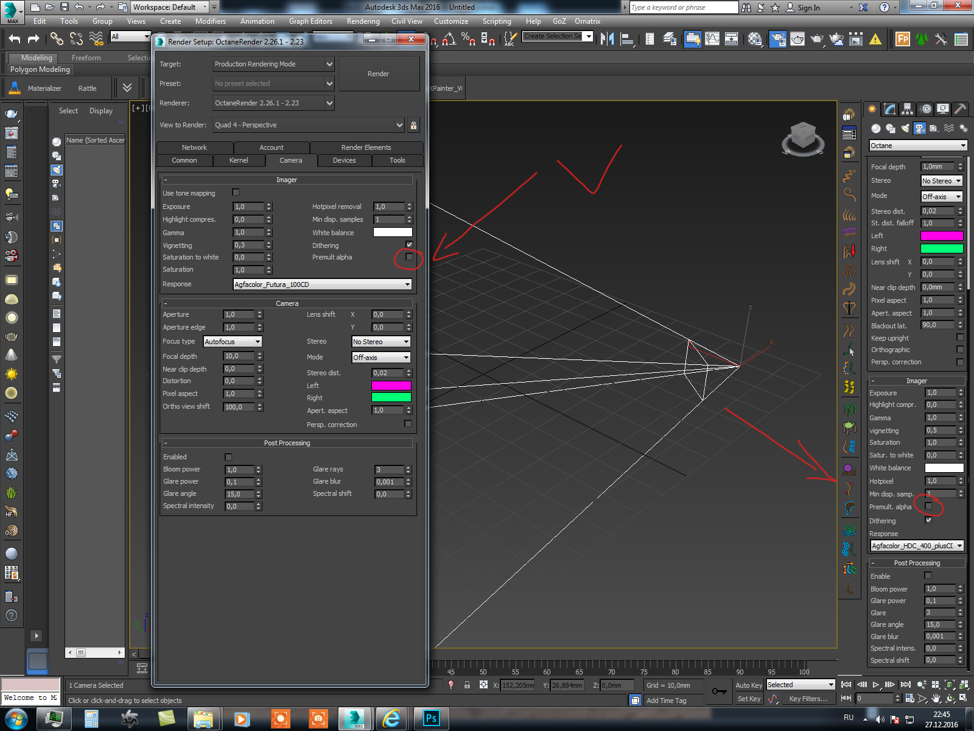Image resolution: width=974 pixels, height=731 pixels.
Task: Select the Lights create category
Action: coord(905,129)
